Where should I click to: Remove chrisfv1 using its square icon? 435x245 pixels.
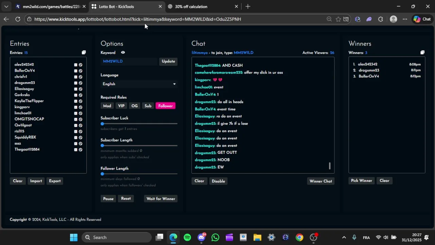click(76, 77)
